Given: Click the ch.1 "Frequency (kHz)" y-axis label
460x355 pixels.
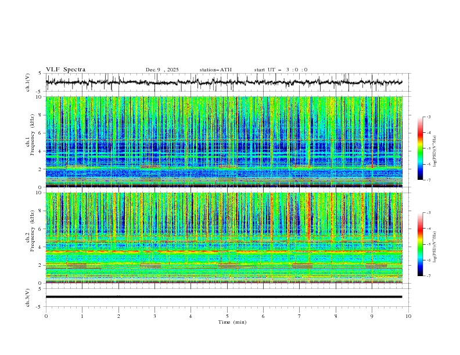Looking at the screenshot, I should click(x=34, y=135).
